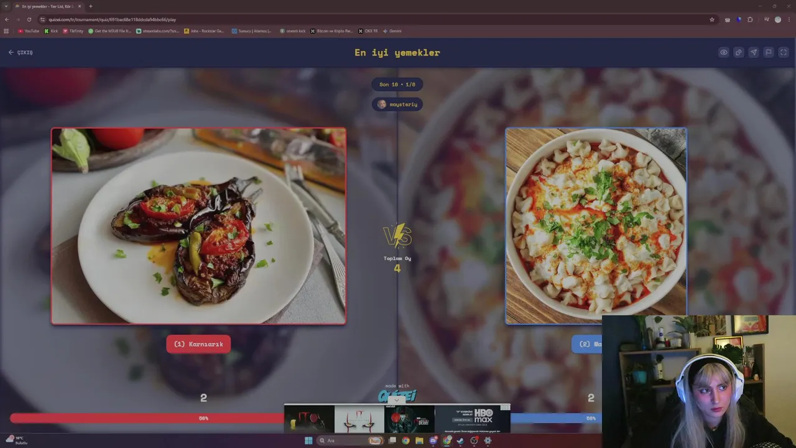796x448 pixels.
Task: Reload the page
Action: (29, 19)
